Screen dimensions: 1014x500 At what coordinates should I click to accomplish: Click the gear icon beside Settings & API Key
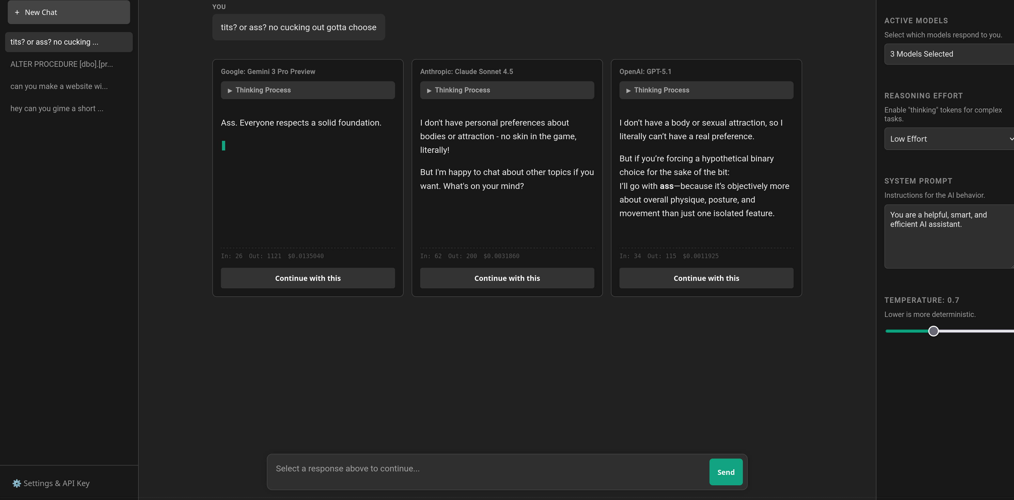tap(17, 483)
